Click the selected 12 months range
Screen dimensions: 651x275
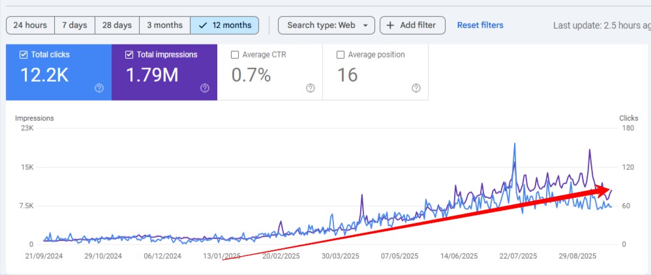pyautogui.click(x=224, y=25)
